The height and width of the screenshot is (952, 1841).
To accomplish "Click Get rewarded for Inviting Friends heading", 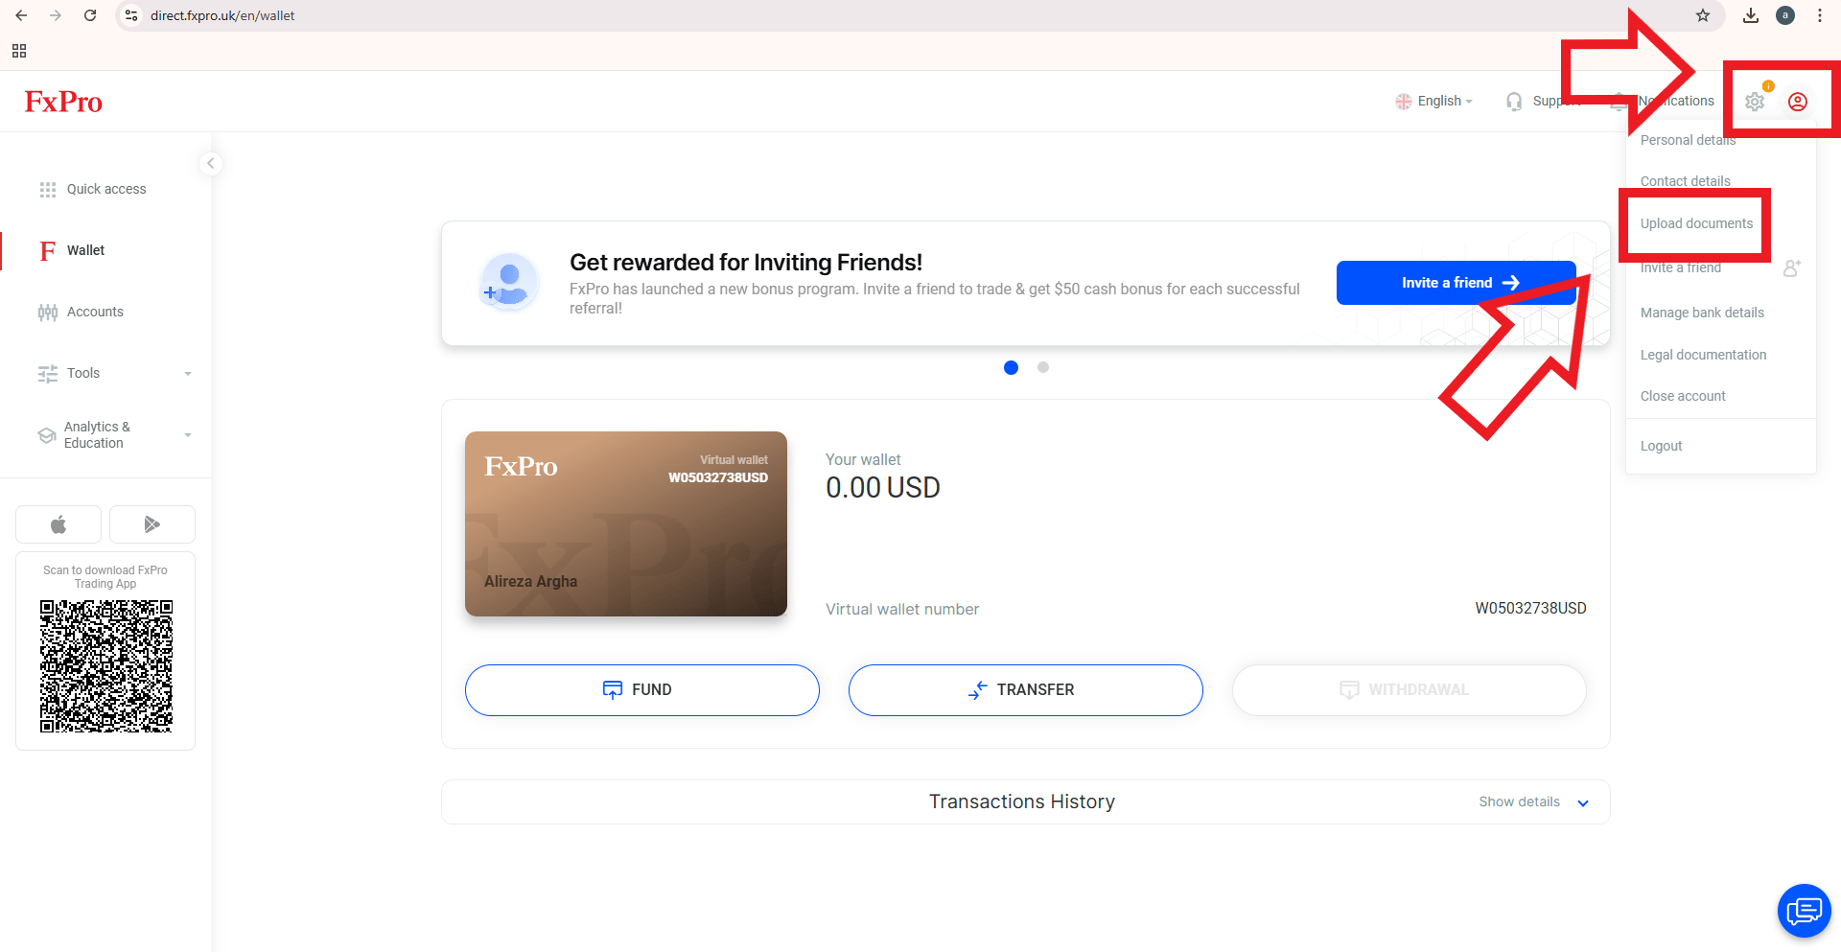I will click(746, 263).
